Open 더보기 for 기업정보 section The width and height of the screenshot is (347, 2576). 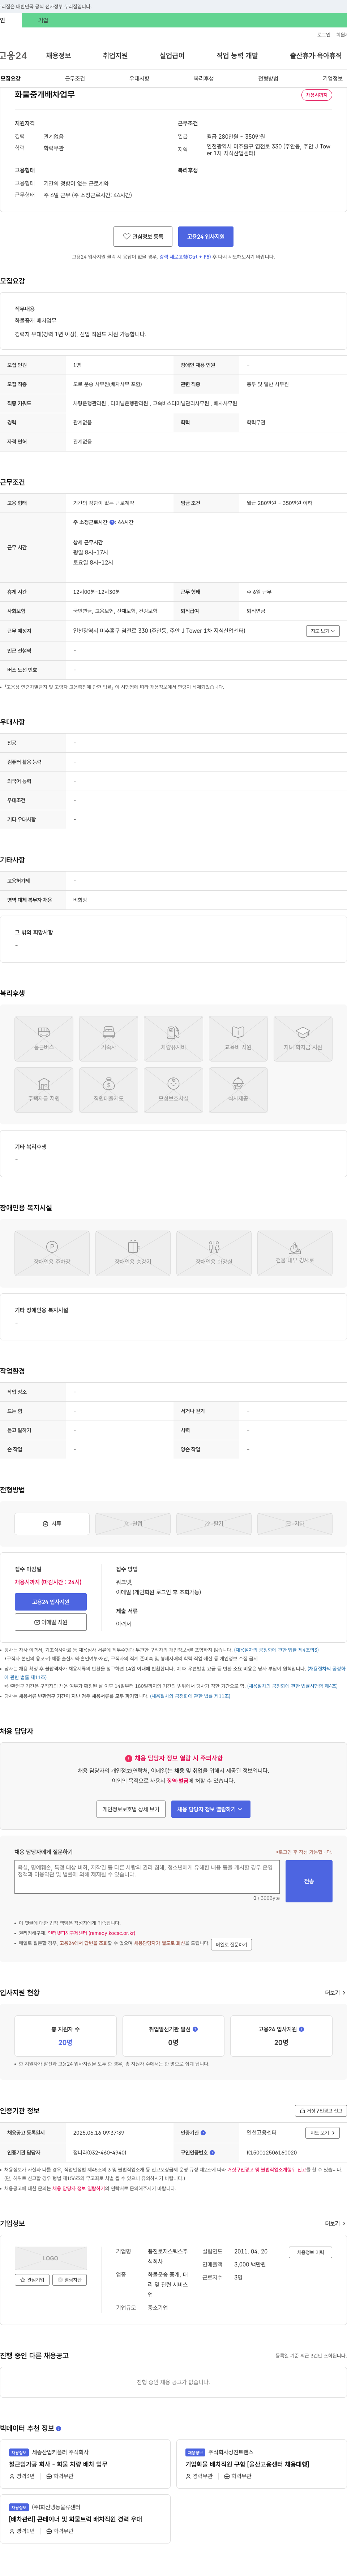tap(335, 2223)
